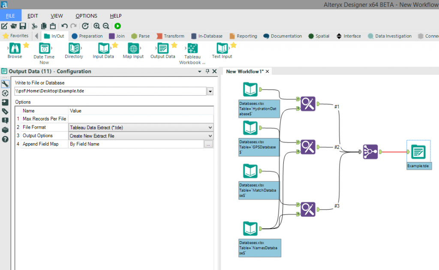Undo the last action
Screen dimensions: 439x270
click(64, 26)
